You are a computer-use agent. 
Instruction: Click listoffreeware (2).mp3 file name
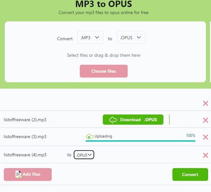click(x=25, y=120)
